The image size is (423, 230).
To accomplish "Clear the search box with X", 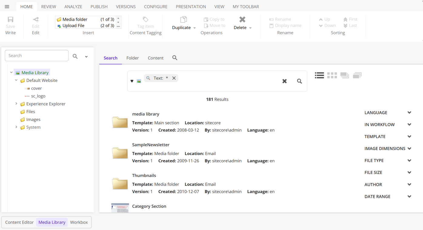I will [x=285, y=81].
